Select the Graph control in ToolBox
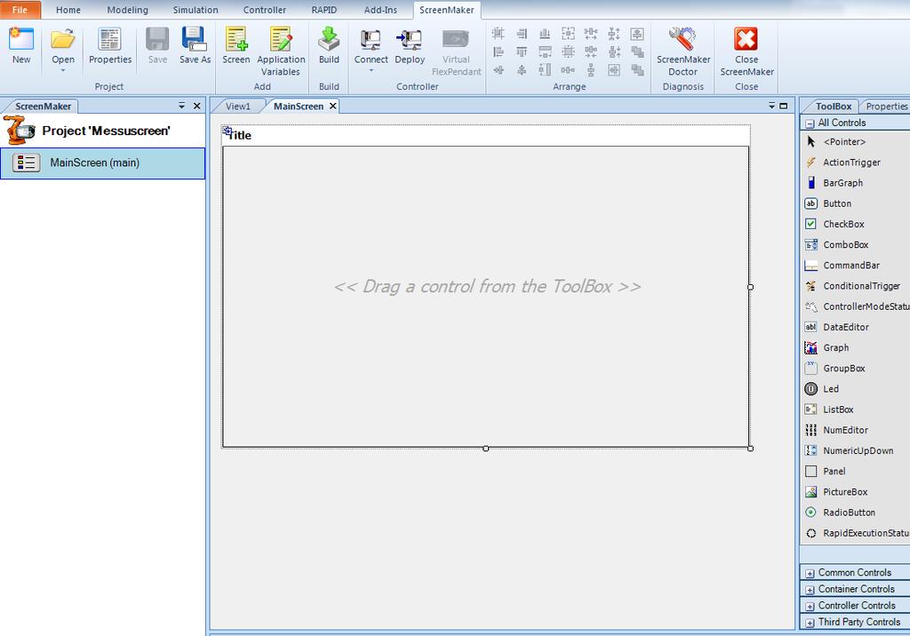This screenshot has width=910, height=636. [x=835, y=347]
